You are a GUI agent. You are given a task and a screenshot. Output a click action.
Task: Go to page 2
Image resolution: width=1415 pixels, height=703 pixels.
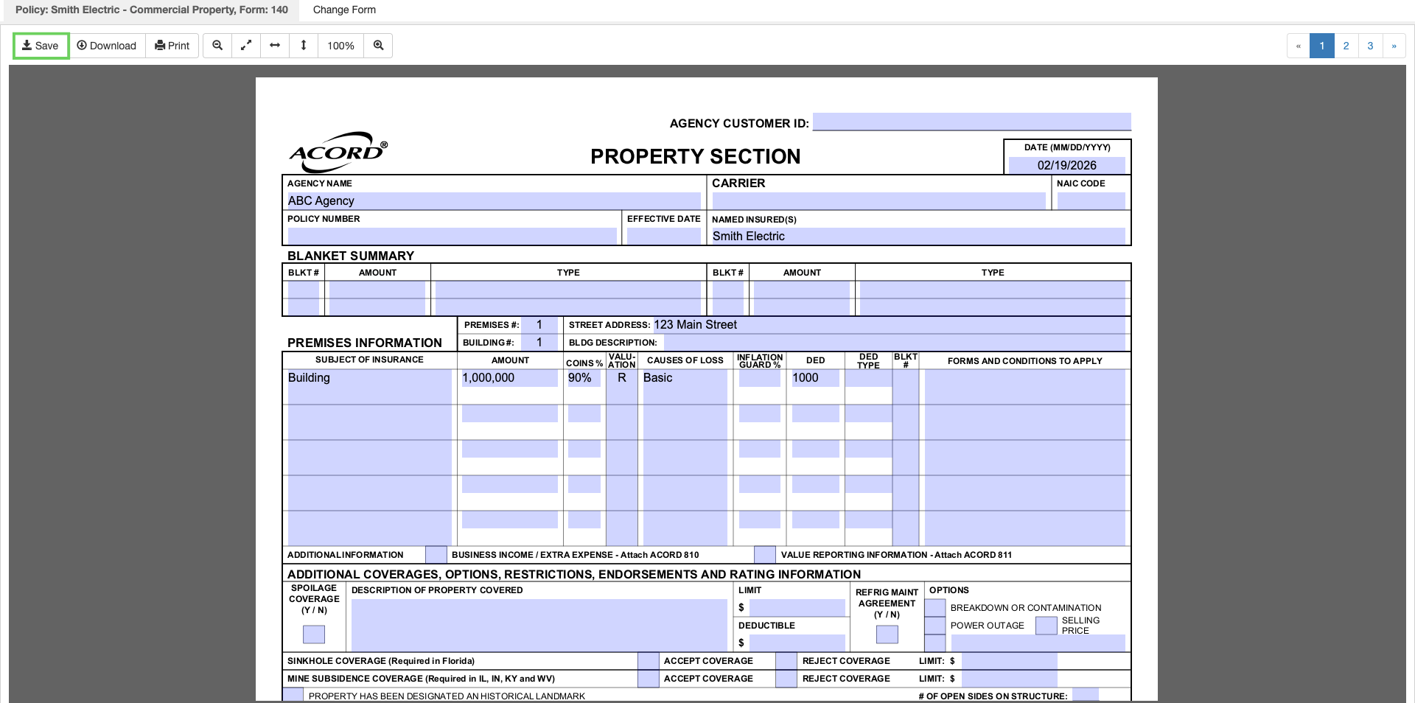pyautogui.click(x=1346, y=46)
